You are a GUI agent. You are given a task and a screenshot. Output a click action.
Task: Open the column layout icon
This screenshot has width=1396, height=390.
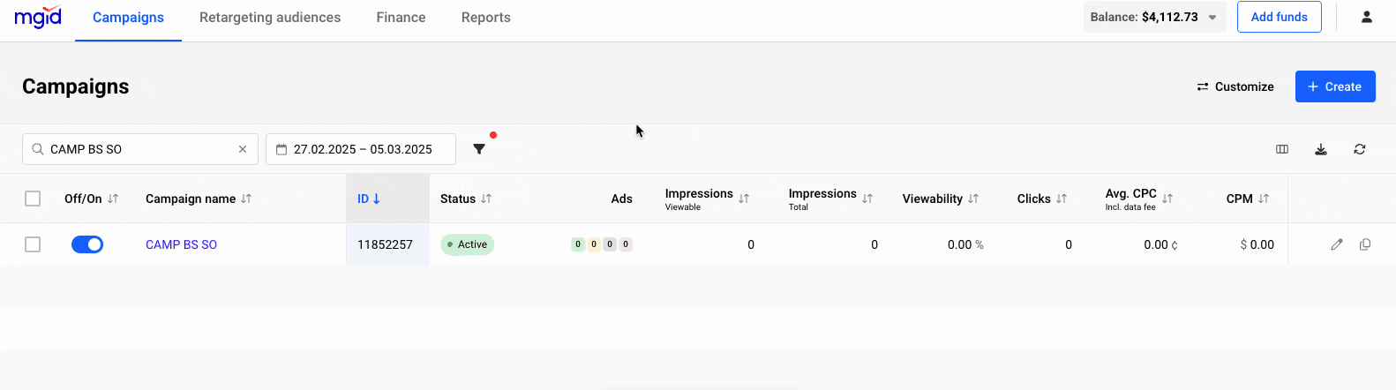pos(1282,149)
